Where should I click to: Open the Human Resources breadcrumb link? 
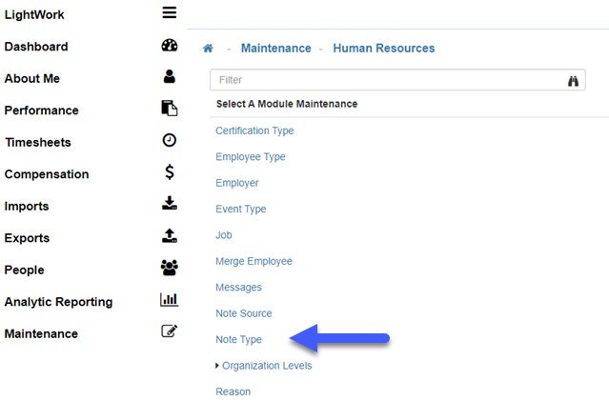pos(383,49)
